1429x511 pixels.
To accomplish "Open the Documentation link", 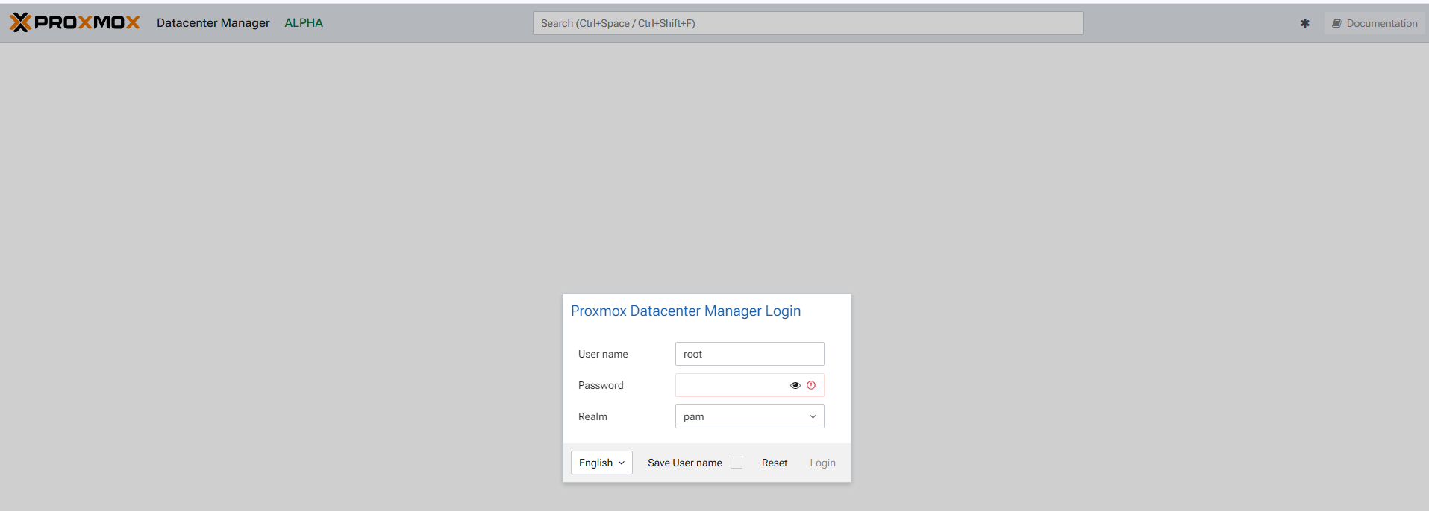I will 1375,23.
